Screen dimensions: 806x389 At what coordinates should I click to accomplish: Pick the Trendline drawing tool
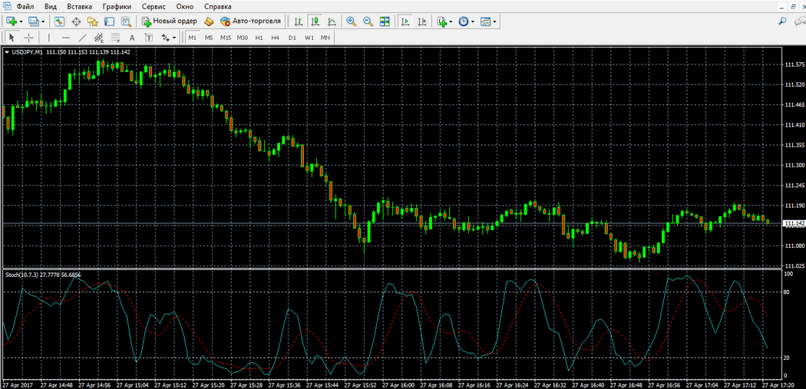pos(82,37)
